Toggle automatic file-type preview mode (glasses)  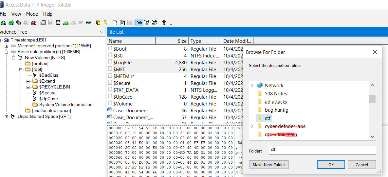[x=139, y=23]
